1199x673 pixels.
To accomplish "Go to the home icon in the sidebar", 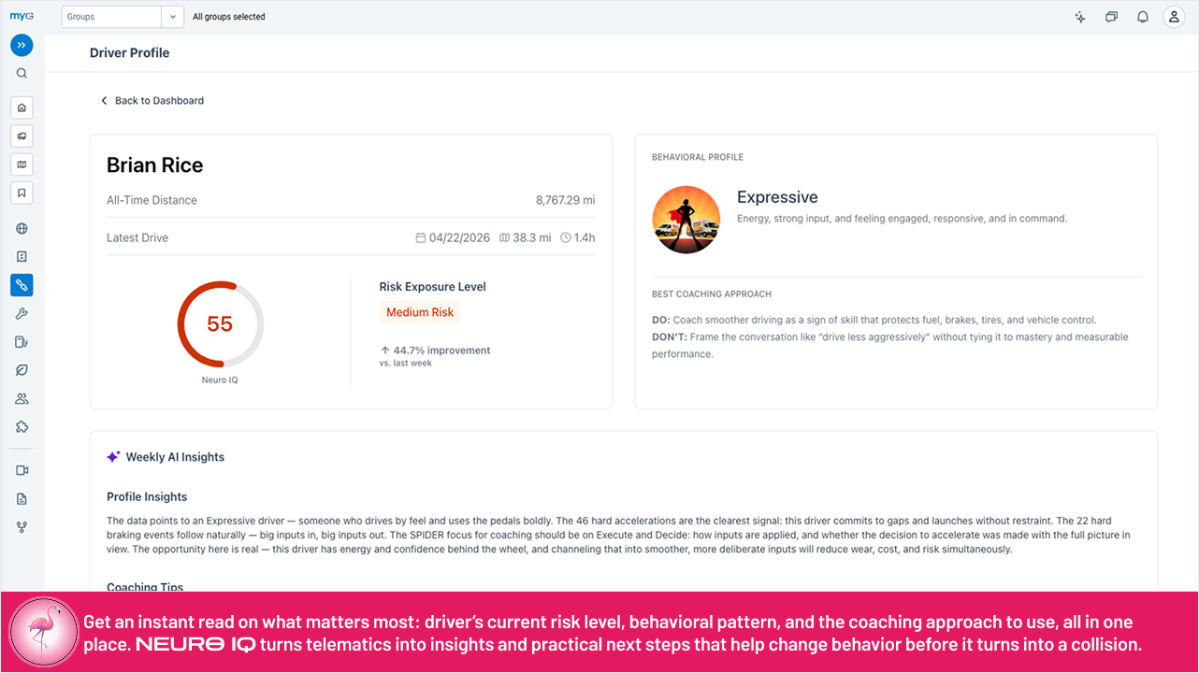I will pyautogui.click(x=22, y=107).
